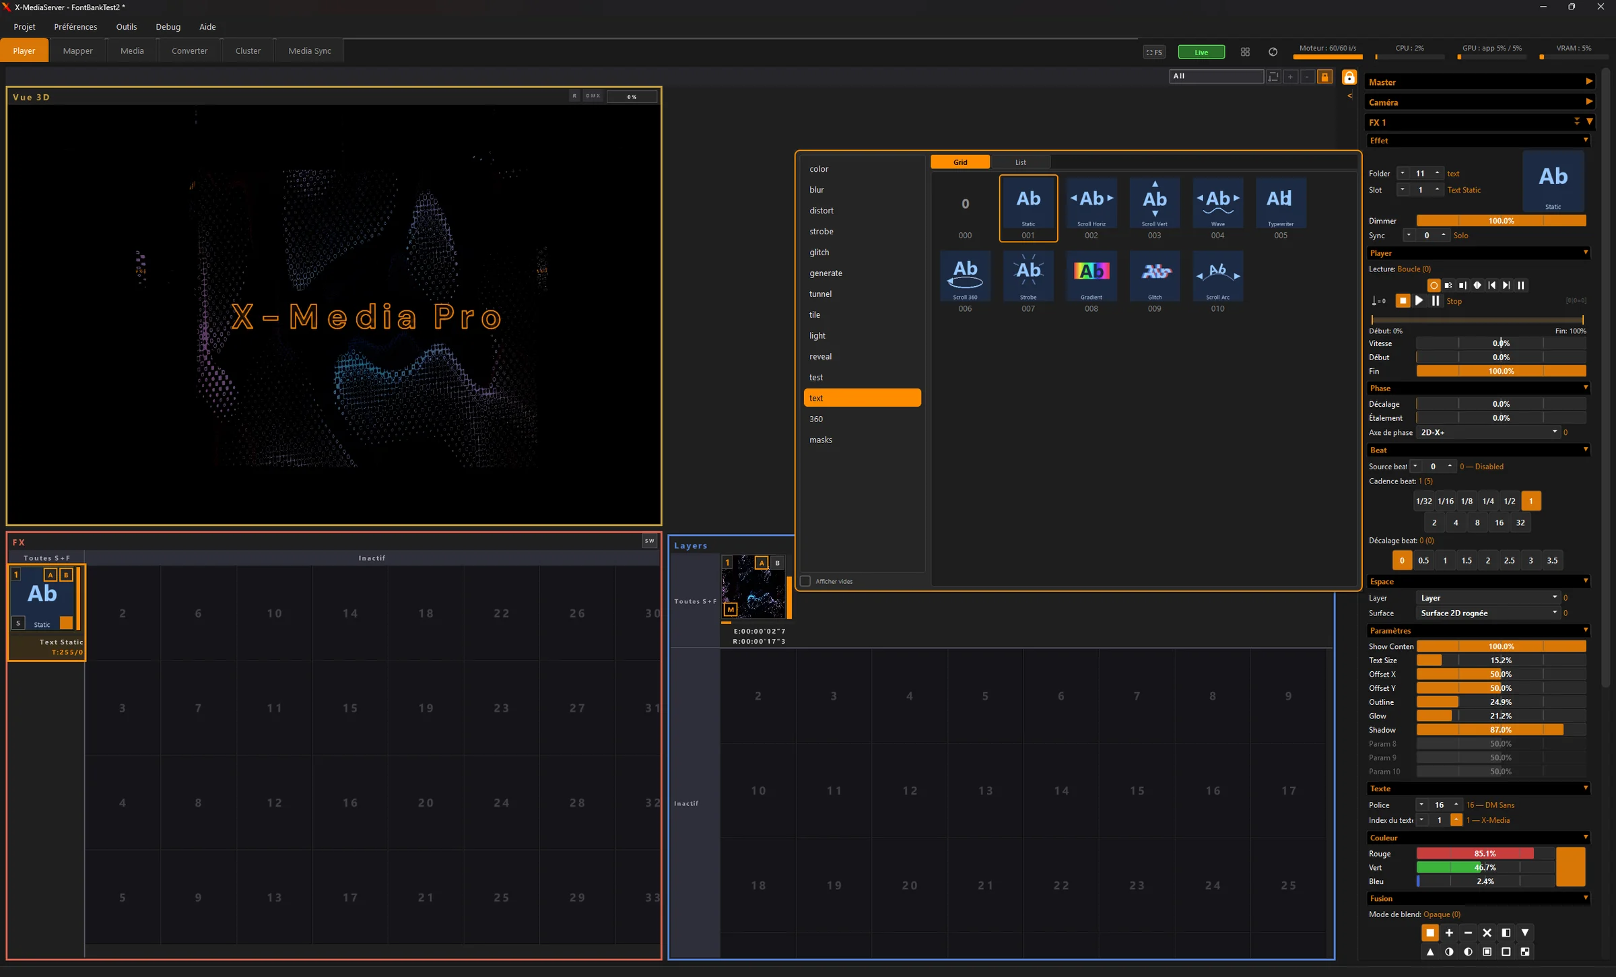Select the generate effect category
This screenshot has height=977, width=1616.
[862, 273]
